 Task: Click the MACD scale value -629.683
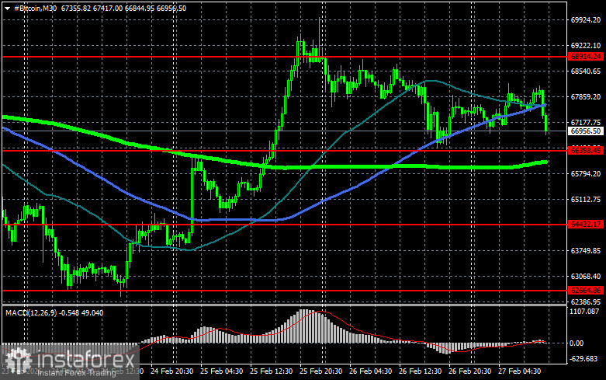click(x=583, y=359)
